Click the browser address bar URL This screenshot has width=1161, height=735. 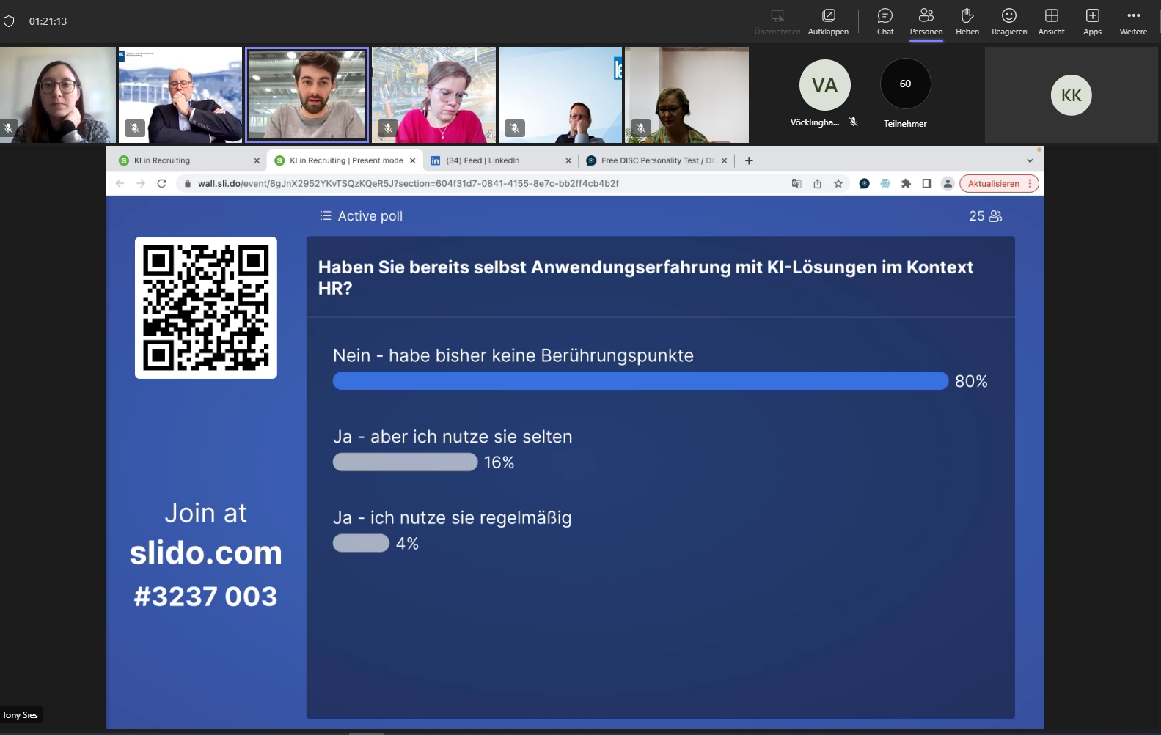click(408, 184)
